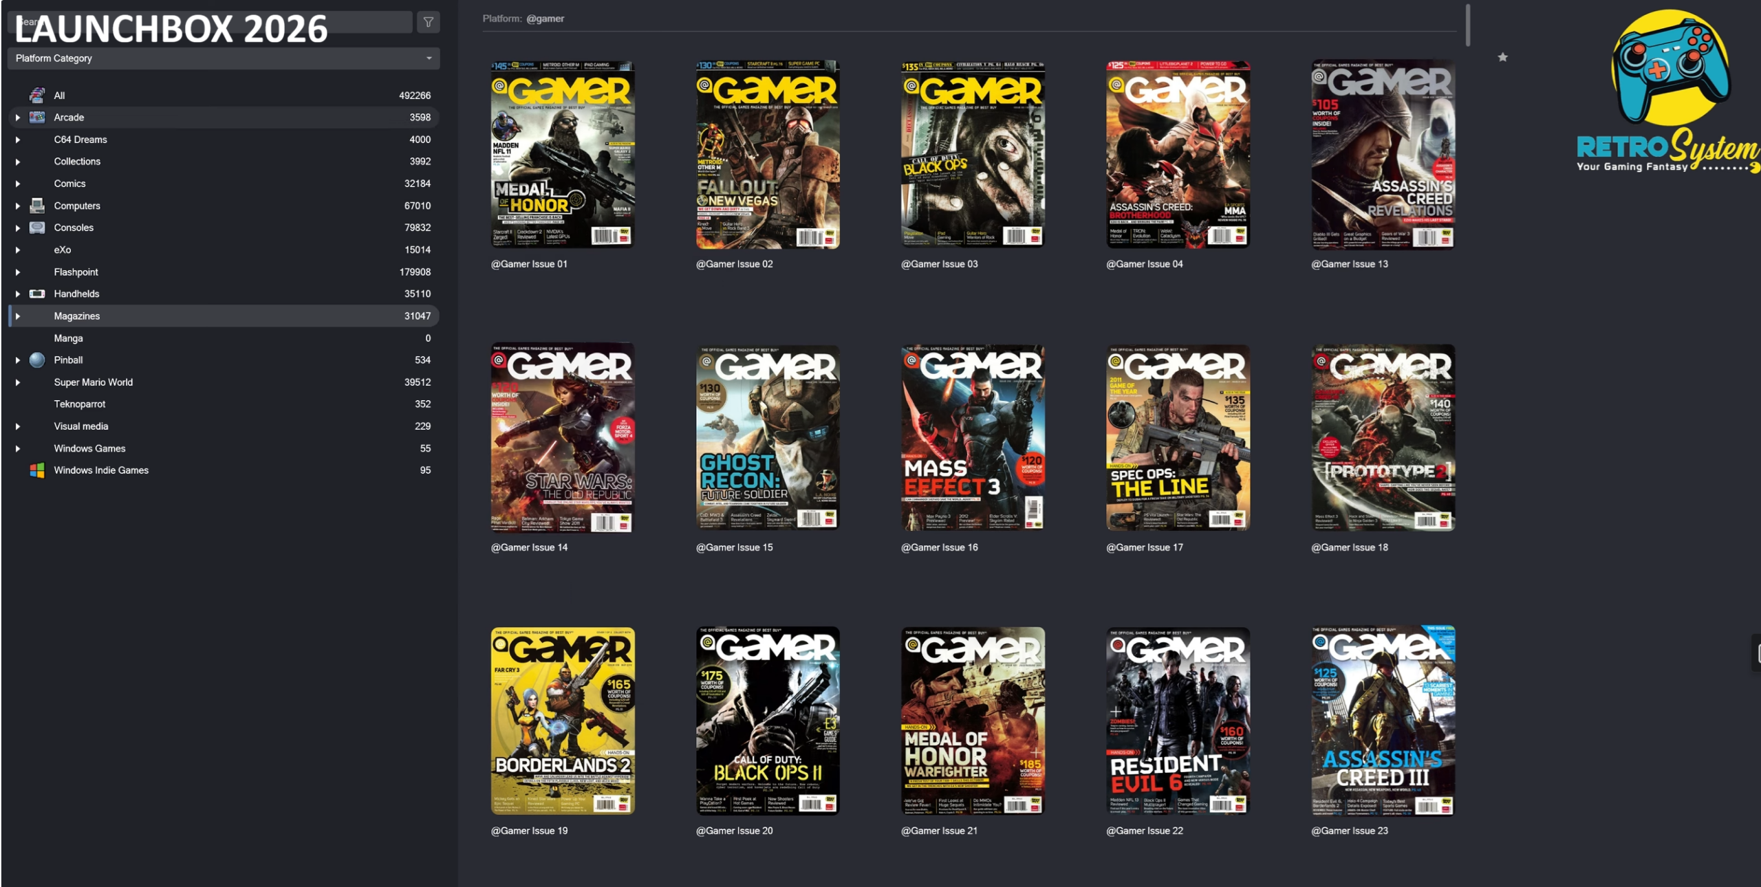The image size is (1761, 887).
Task: Click the Computers category icon
Action: click(37, 205)
